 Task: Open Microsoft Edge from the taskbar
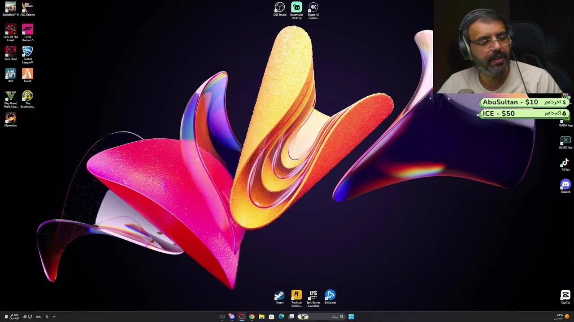coord(281,317)
